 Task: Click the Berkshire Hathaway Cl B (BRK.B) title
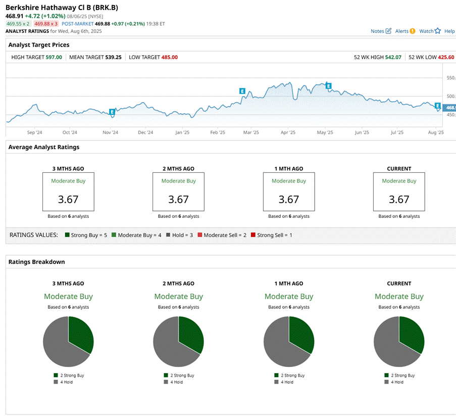click(x=62, y=8)
